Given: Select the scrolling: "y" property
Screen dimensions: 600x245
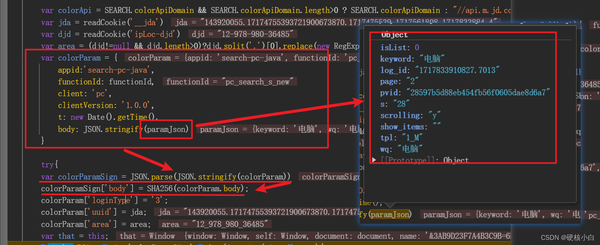Looking at the screenshot, I should pyautogui.click(x=410, y=115).
